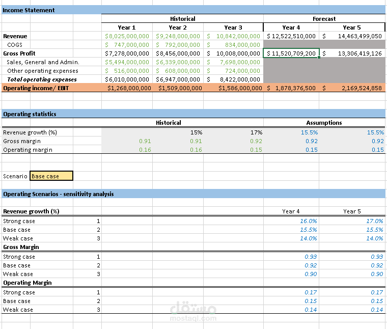387x329 pixels.
Task: Click the Operating Margin scenario heading
Action: pos(27,283)
